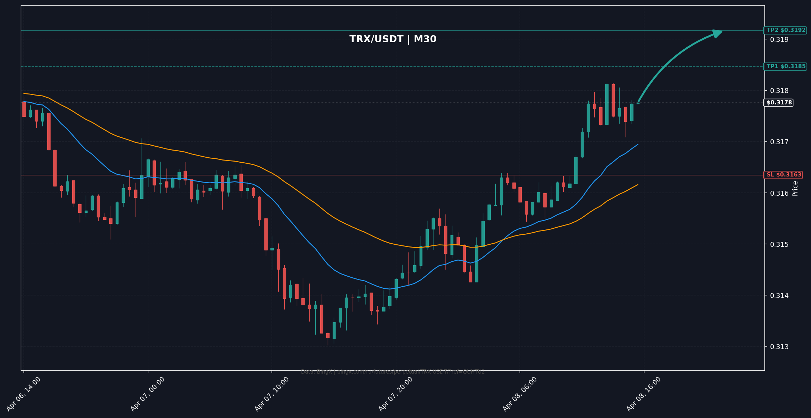Select the Apr 07, 00:00 time label
The image size is (811, 418).
[148, 394]
